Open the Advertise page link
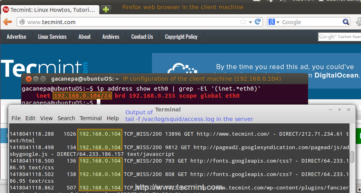 click(16, 37)
